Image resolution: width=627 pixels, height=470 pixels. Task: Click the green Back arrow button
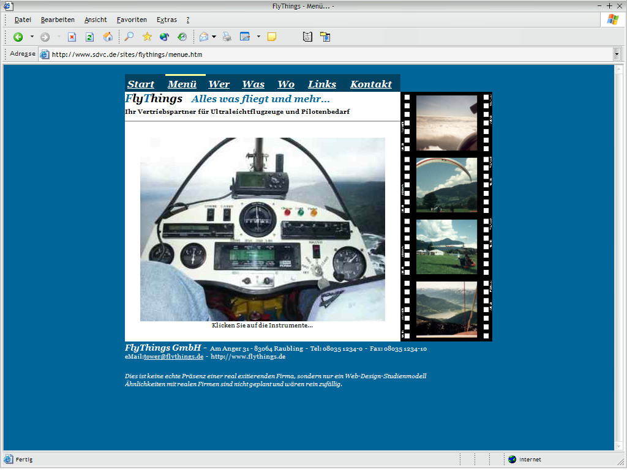[x=18, y=37]
